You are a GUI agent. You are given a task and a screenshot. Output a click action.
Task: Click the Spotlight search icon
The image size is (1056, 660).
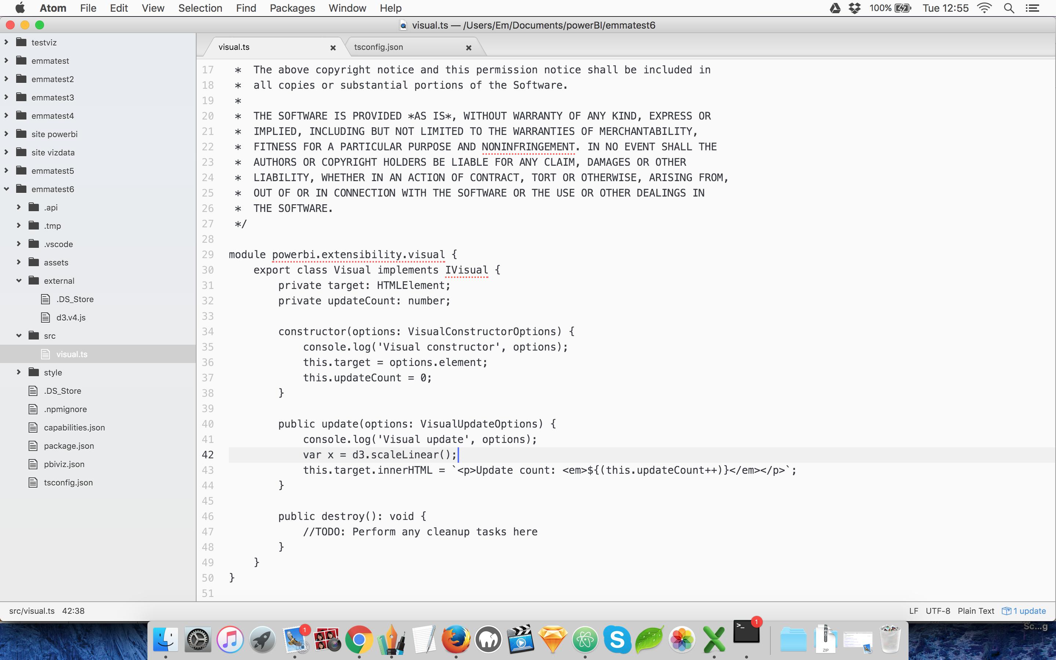point(1008,8)
